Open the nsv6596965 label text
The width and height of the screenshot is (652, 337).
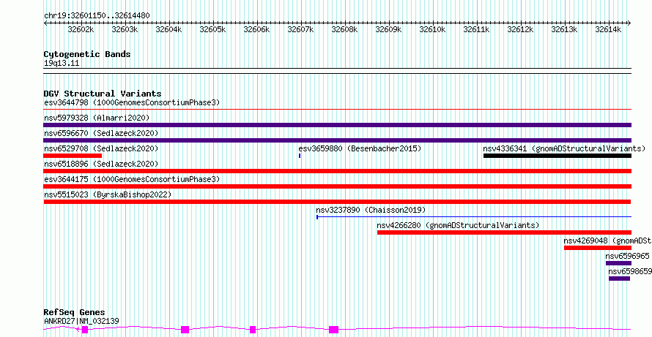[628, 256]
